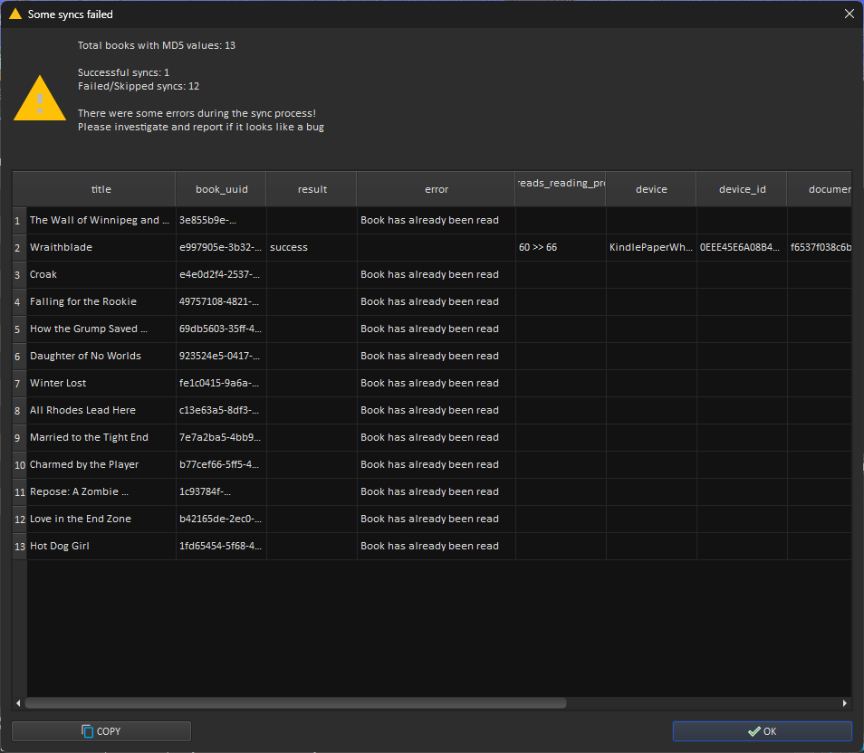This screenshot has width=864, height=753.
Task: Select the Hot Dog Girl cell
Action: coord(101,546)
